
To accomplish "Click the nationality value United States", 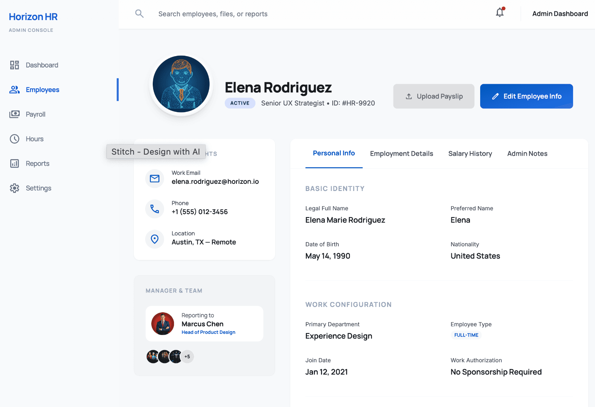I will click(475, 256).
